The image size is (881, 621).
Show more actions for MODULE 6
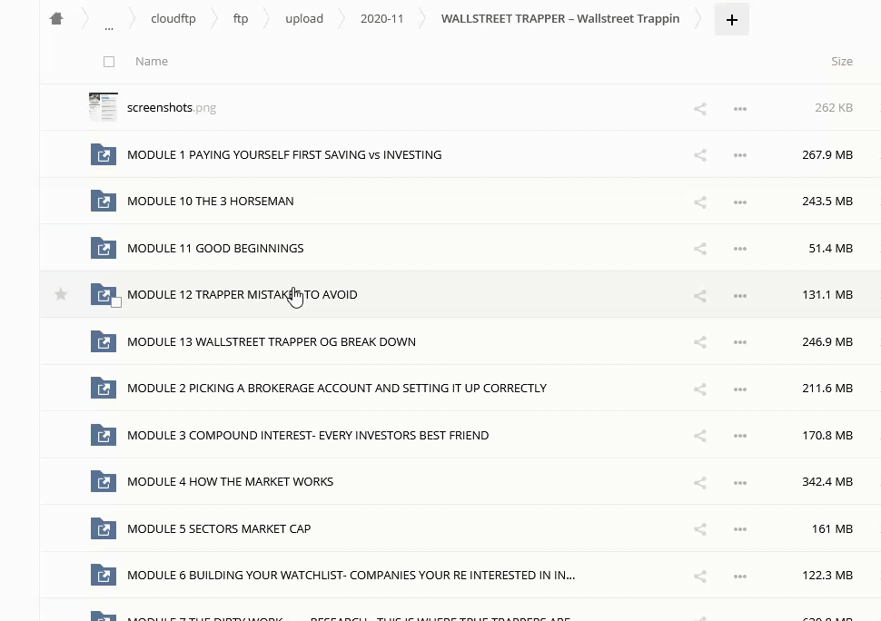pyautogui.click(x=740, y=577)
